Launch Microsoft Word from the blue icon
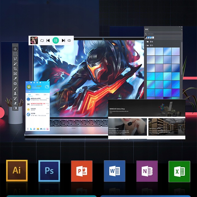 115,171
